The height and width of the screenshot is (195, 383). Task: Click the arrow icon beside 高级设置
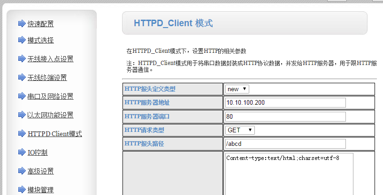(x=22, y=171)
